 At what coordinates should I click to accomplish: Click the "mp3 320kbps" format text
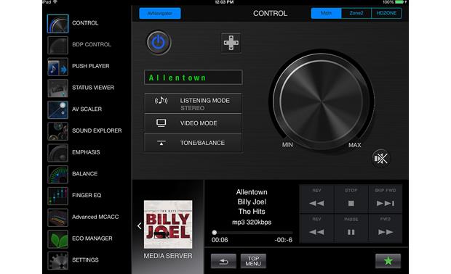point(252,222)
